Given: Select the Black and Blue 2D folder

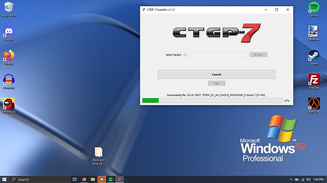Looking at the screenshot, I should click(99, 156).
